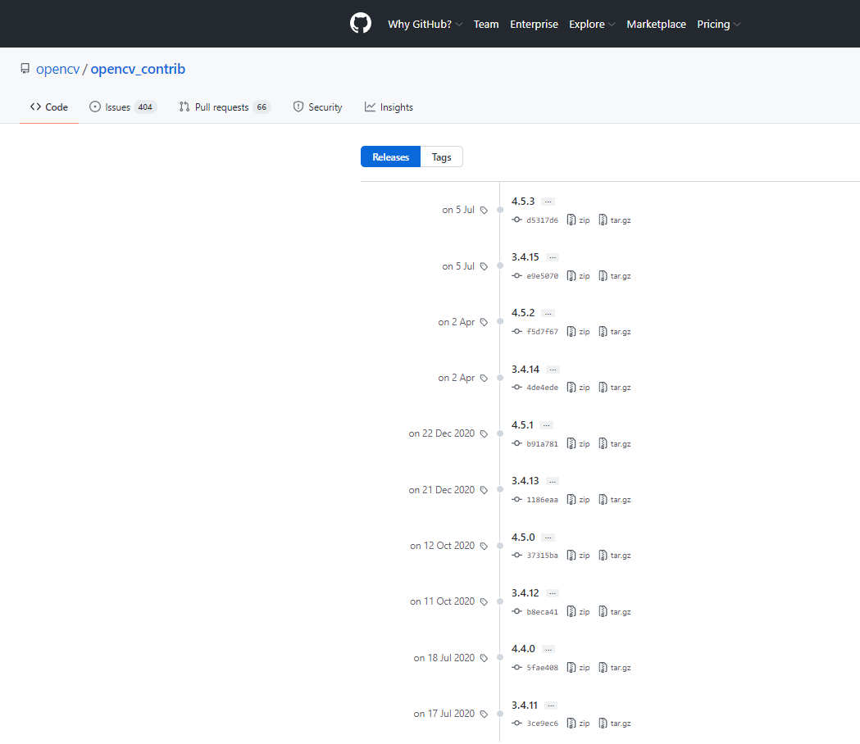
Task: Download tar.gz for release 3.4.13
Action: click(615, 500)
